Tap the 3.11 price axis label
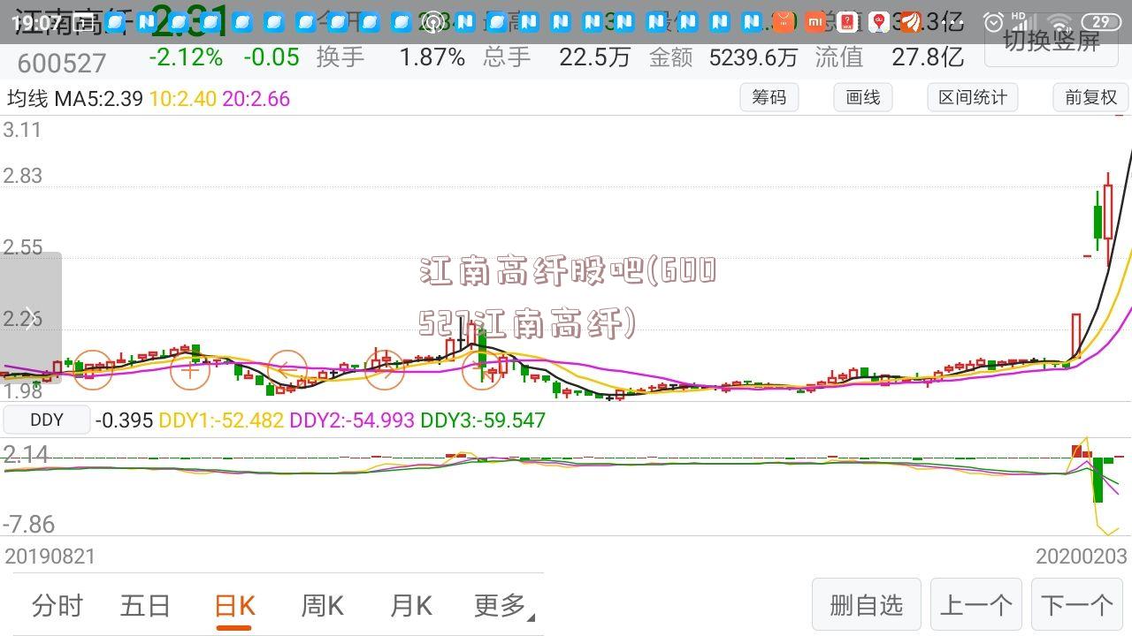This screenshot has width=1132, height=636. (23, 130)
